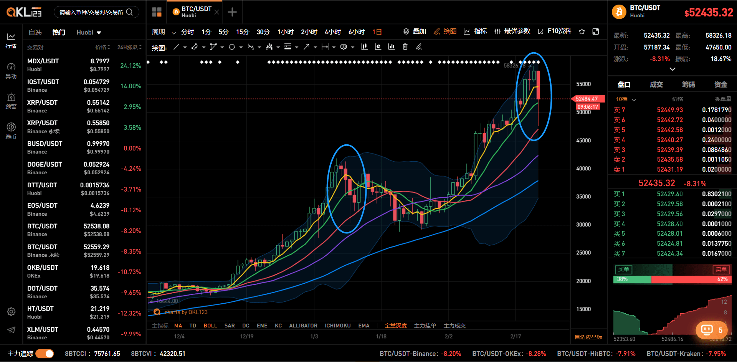Click the search magnifier icon

(x=129, y=12)
